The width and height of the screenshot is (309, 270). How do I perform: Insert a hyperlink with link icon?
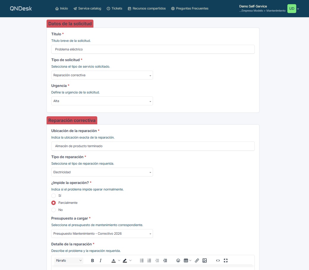197,261
